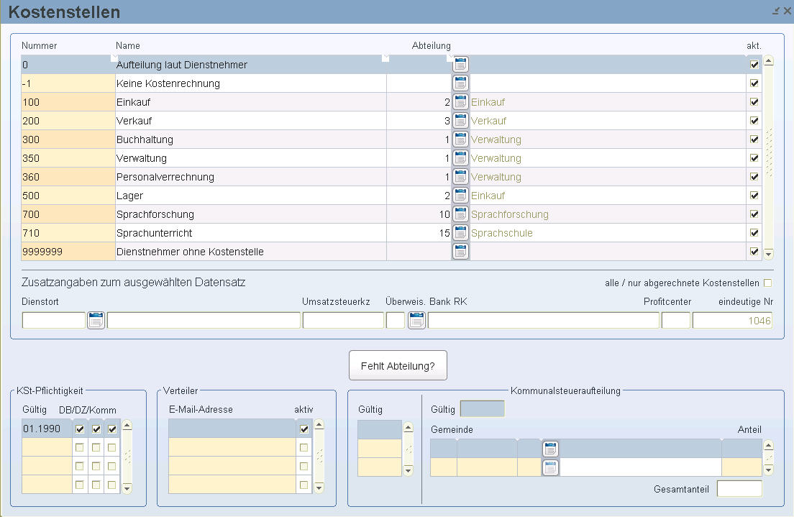Click the Nummer column header

(39, 45)
